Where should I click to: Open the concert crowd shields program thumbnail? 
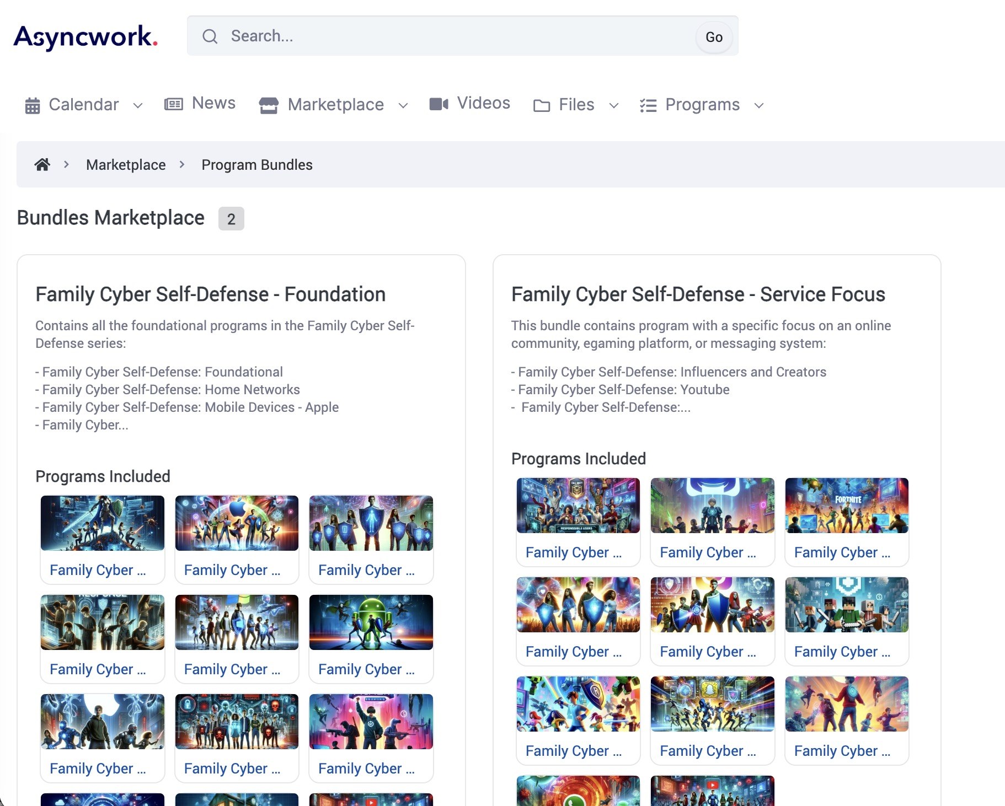[578, 604]
